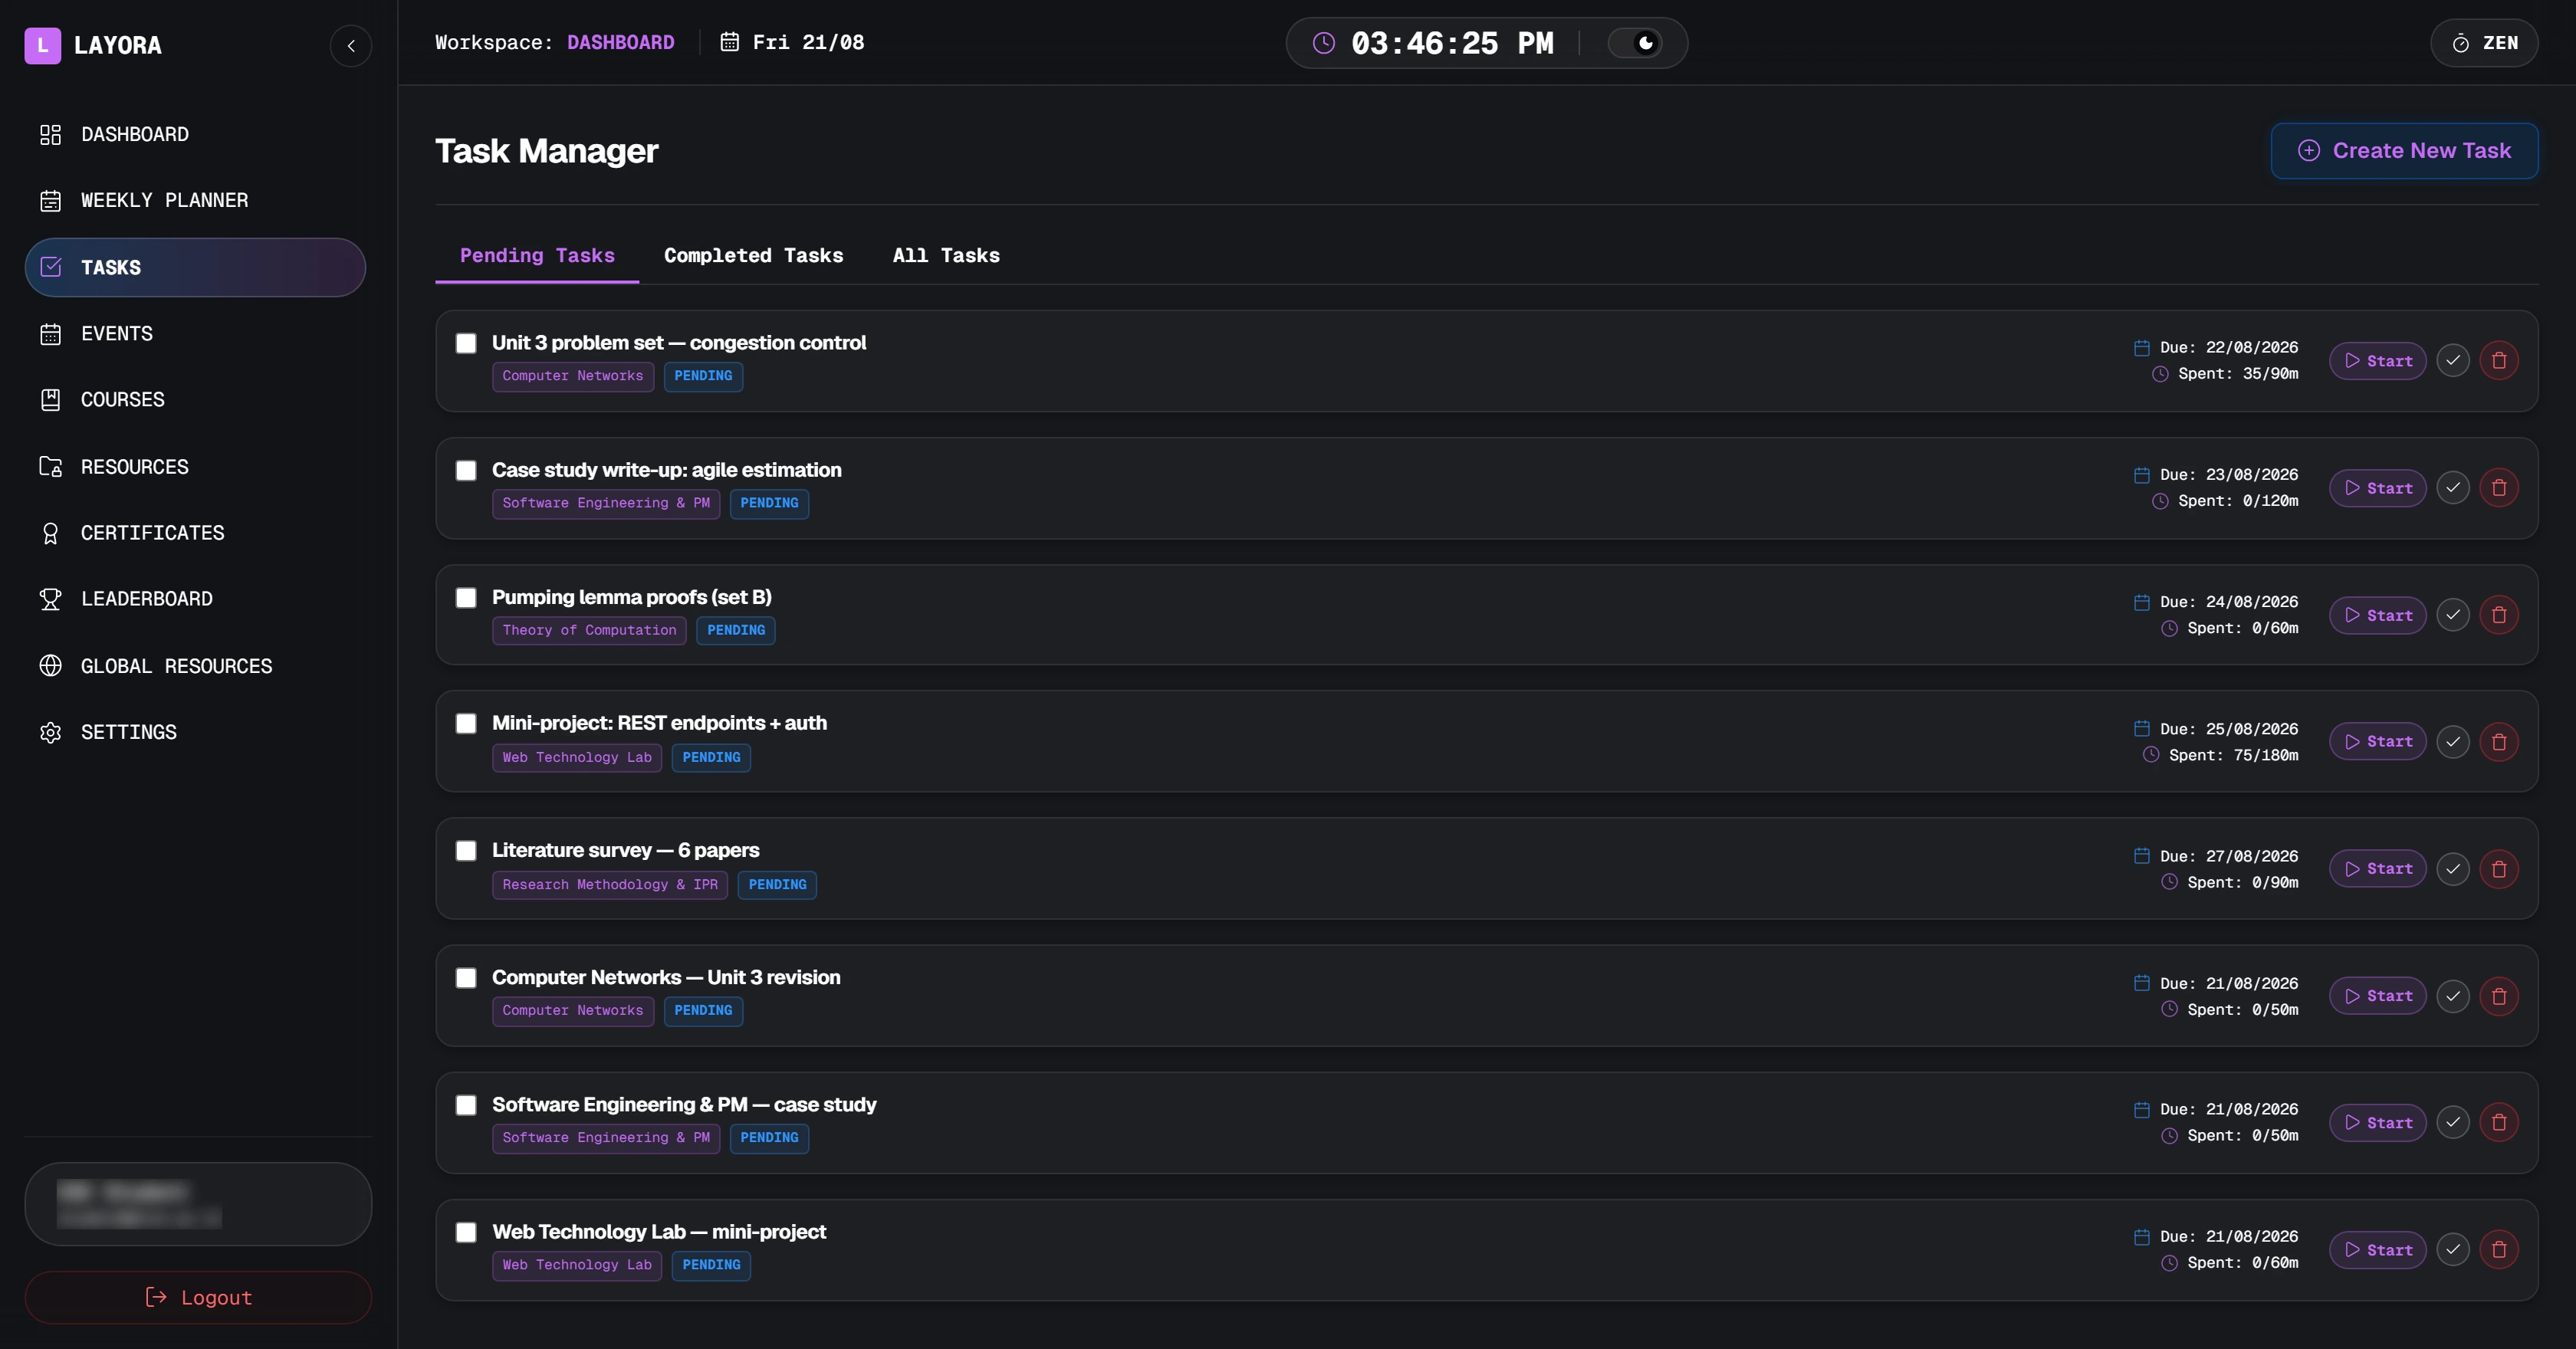2576x1349 pixels.
Task: Click the blurred user profile card
Action: coord(198,1204)
